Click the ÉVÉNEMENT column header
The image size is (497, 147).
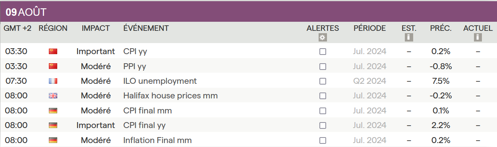[146, 28]
